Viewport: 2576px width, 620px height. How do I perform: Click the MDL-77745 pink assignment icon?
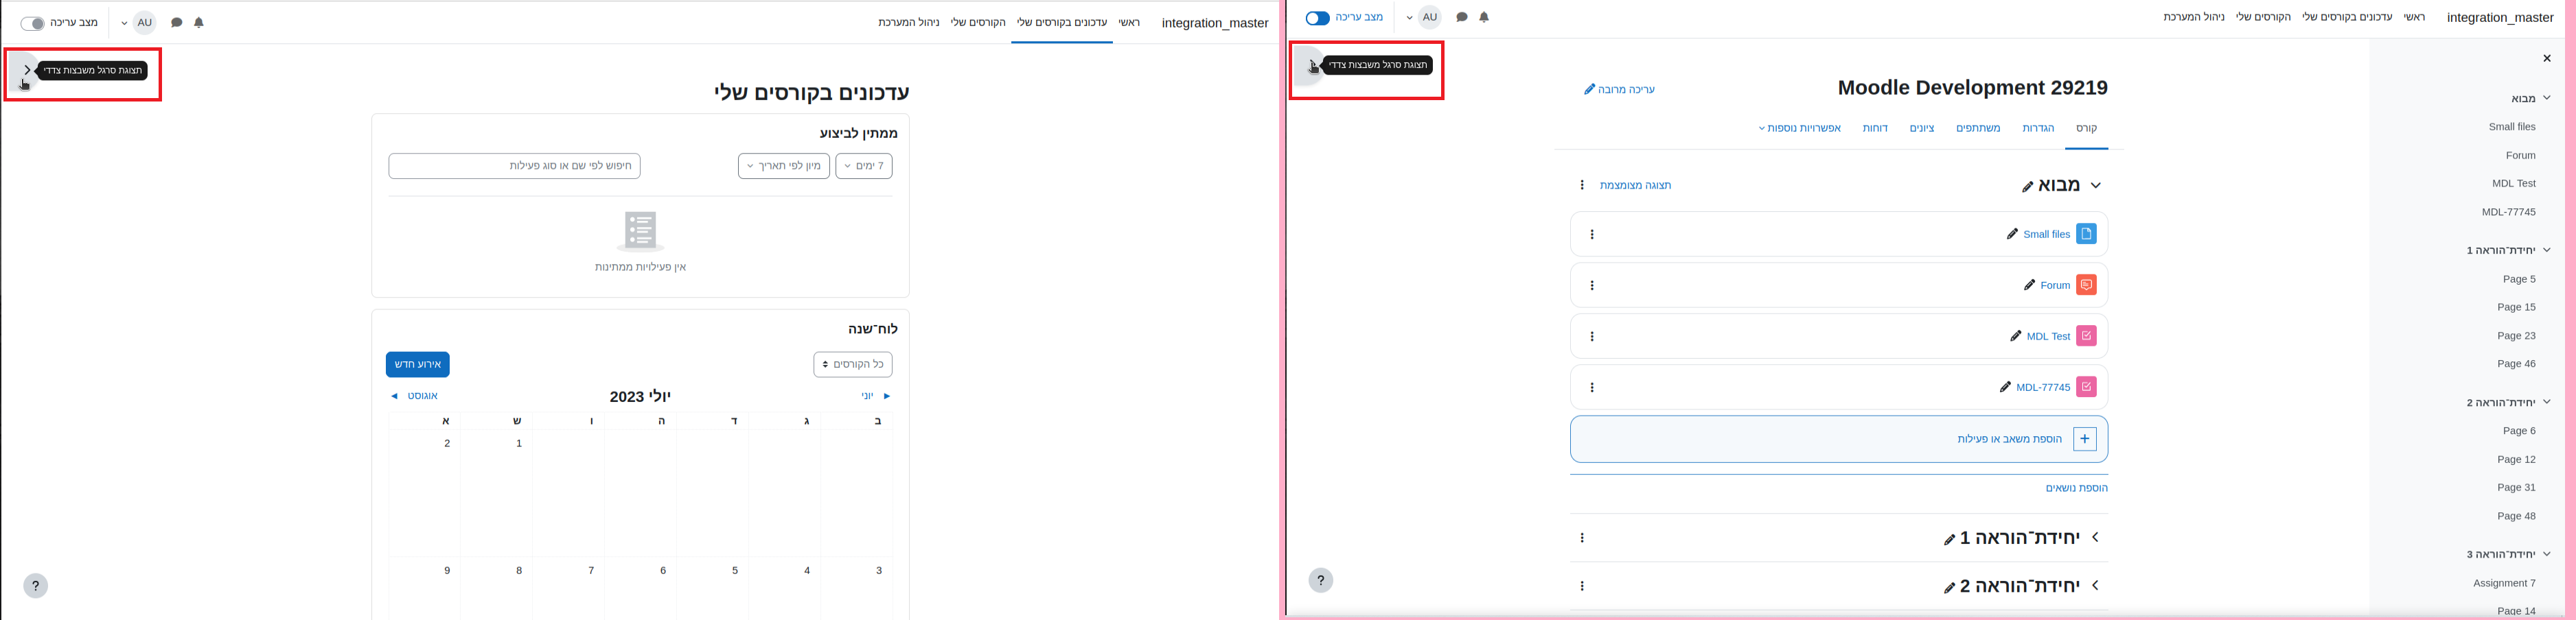pyautogui.click(x=2086, y=387)
